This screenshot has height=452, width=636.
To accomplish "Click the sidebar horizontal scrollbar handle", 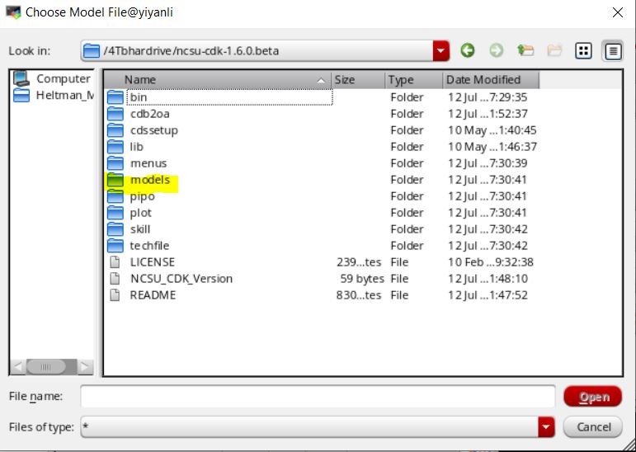I will 46,366.
